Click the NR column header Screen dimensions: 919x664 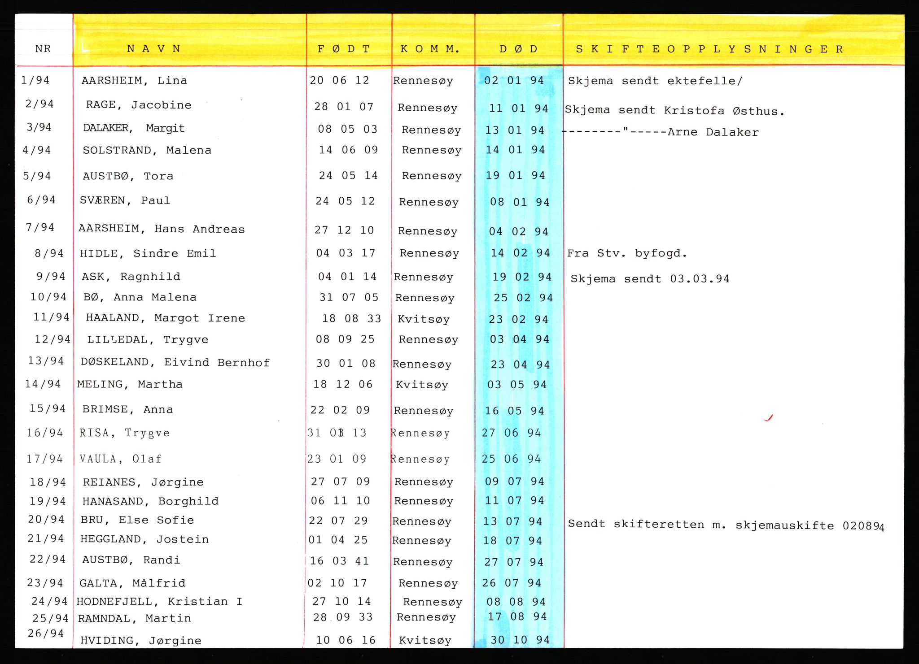[x=43, y=48]
